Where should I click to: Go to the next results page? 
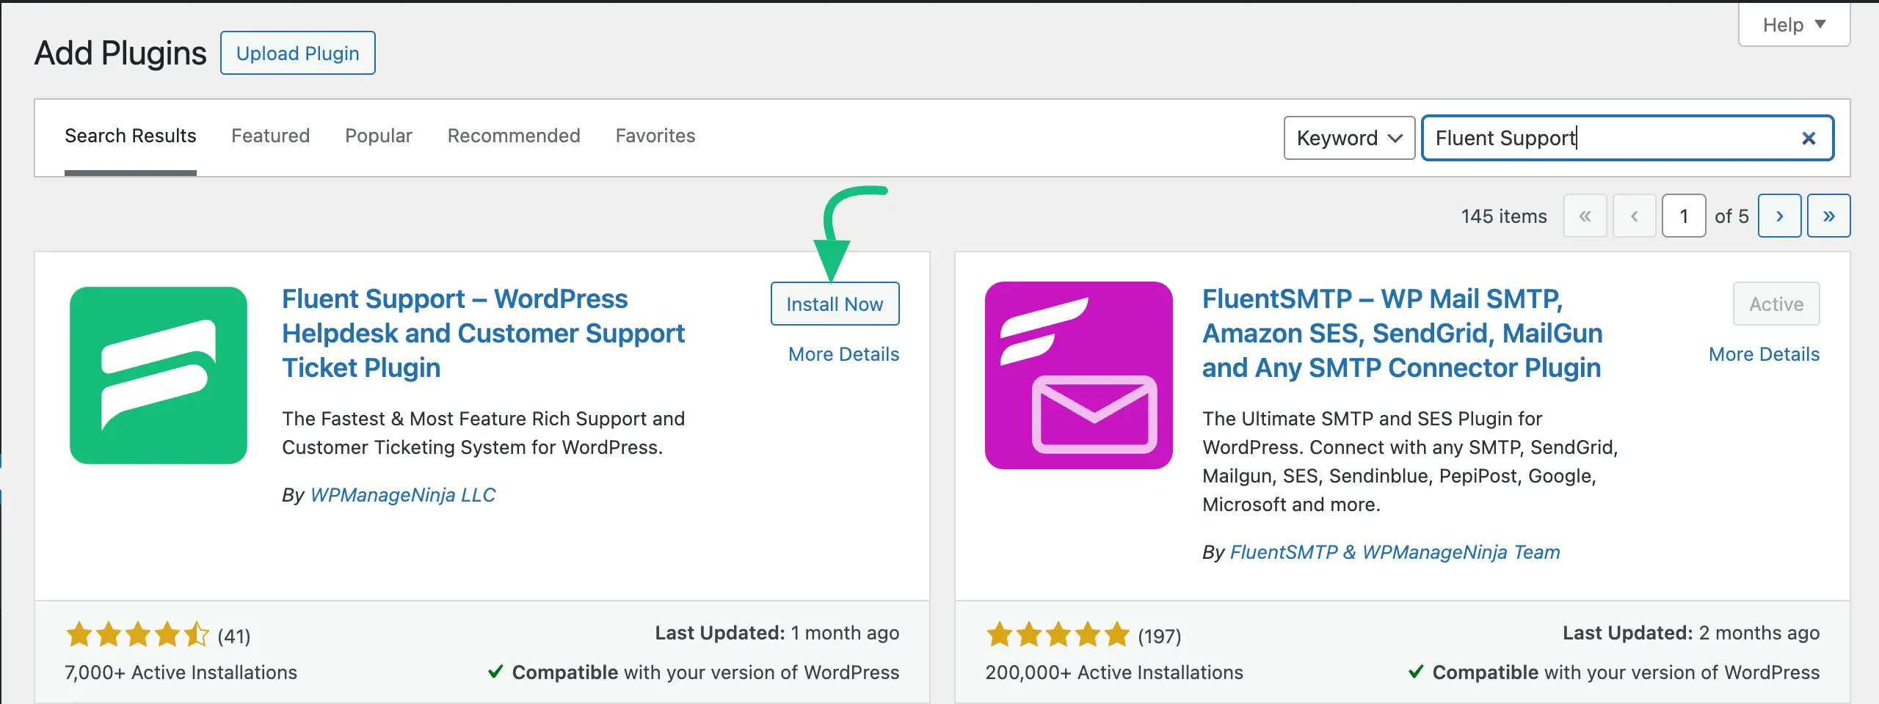(x=1780, y=215)
